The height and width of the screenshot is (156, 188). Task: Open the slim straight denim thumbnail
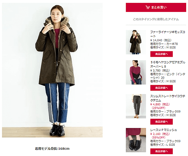point(136,106)
